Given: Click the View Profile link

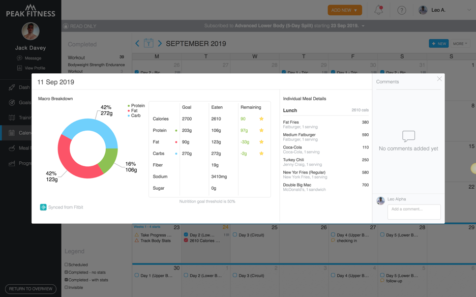Looking at the screenshot, I should pyautogui.click(x=31, y=68).
